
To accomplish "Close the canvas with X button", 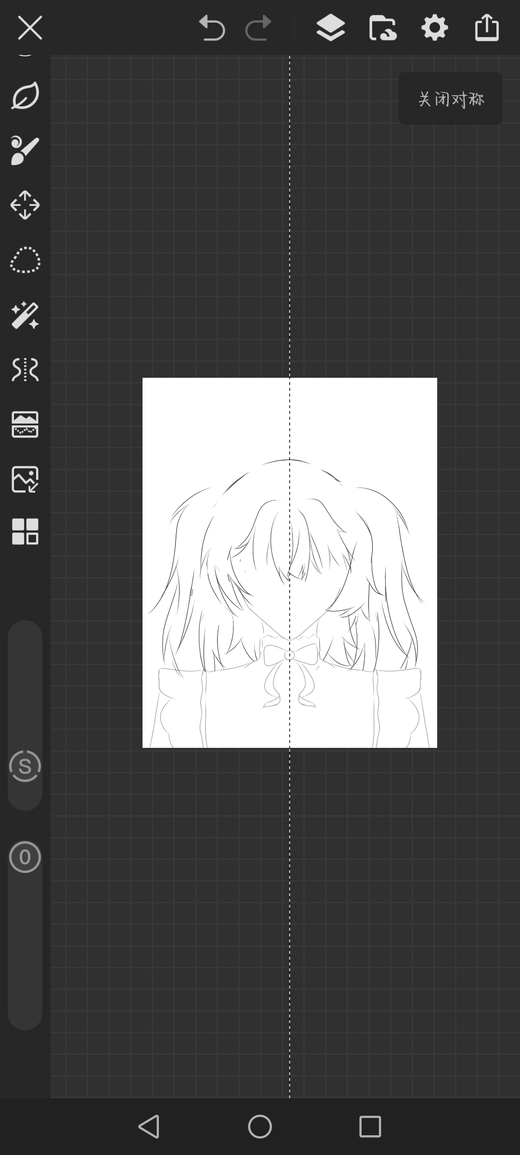I will [x=30, y=28].
